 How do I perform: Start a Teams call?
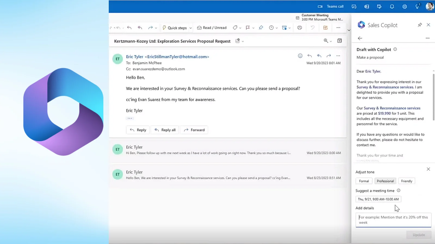pos(331,6)
